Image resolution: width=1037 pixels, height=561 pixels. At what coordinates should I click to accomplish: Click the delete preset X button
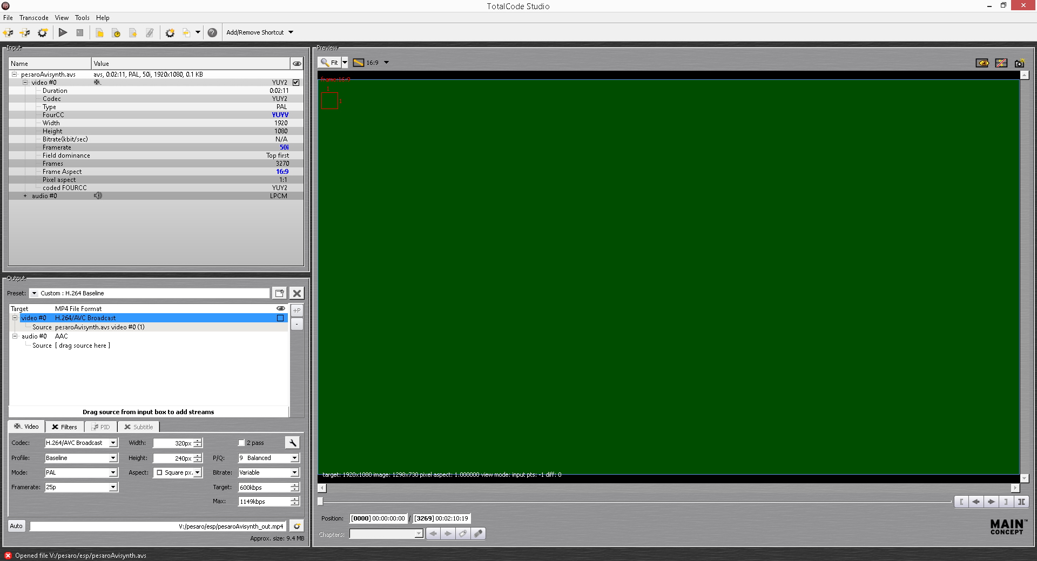(x=297, y=293)
